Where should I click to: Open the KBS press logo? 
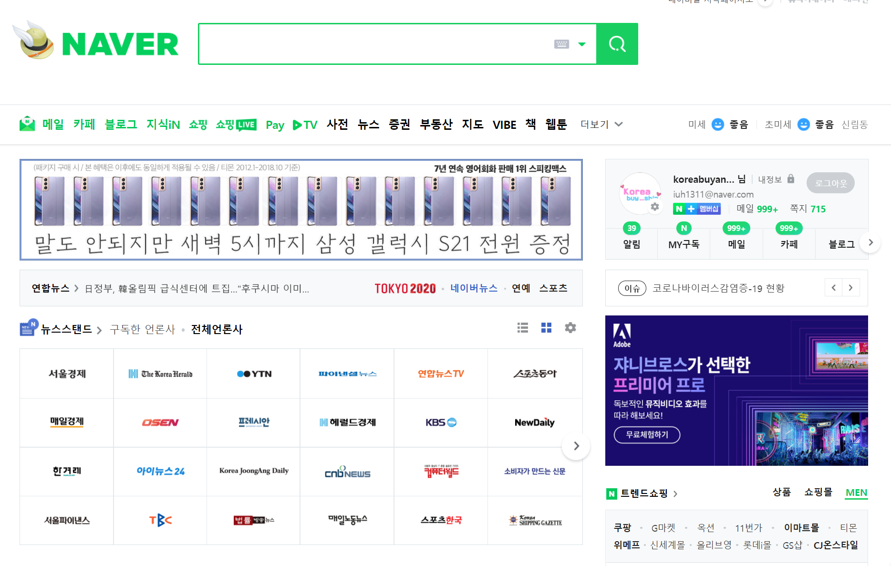441,422
